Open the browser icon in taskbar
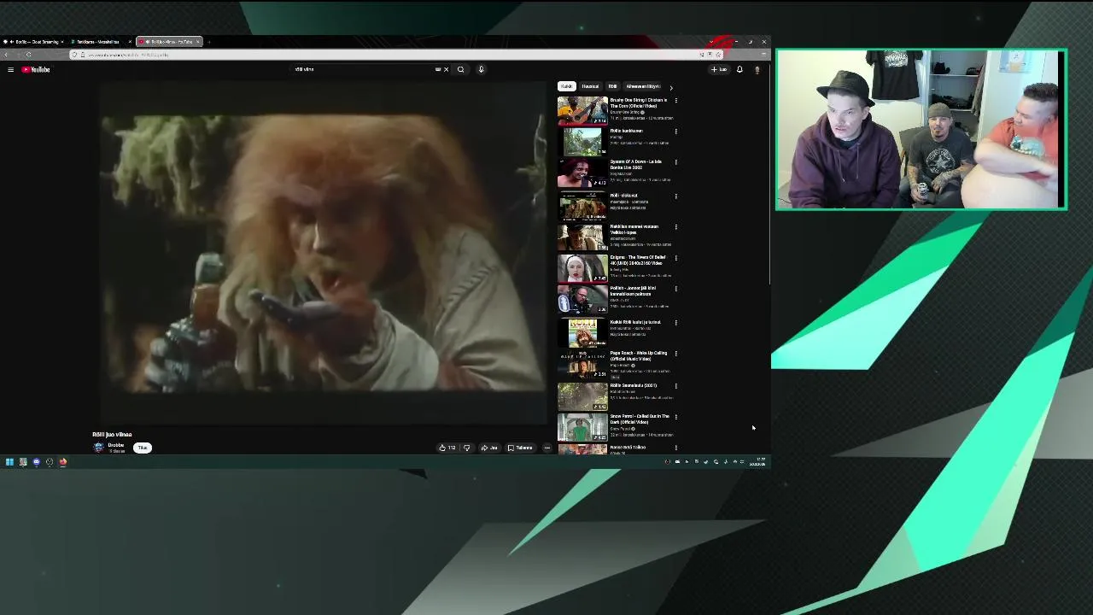Image resolution: width=1093 pixels, height=615 pixels. [x=63, y=462]
